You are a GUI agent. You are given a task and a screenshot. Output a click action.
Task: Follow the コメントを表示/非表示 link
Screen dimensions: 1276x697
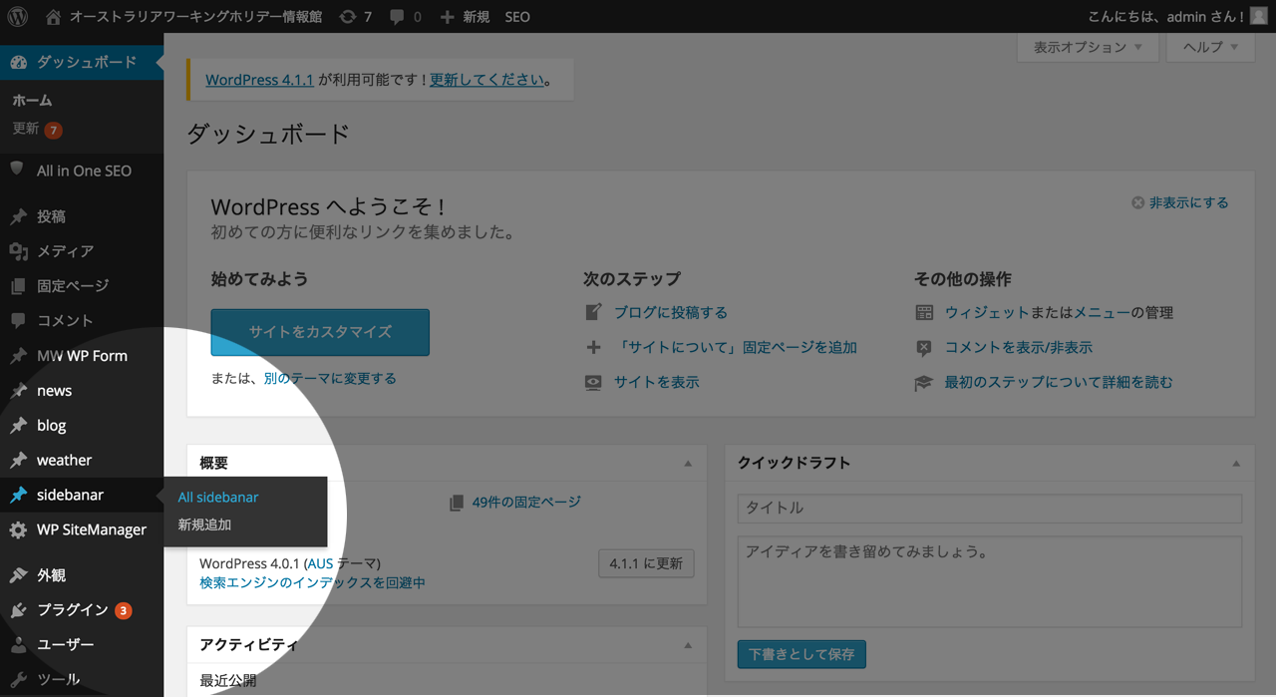click(x=1019, y=347)
